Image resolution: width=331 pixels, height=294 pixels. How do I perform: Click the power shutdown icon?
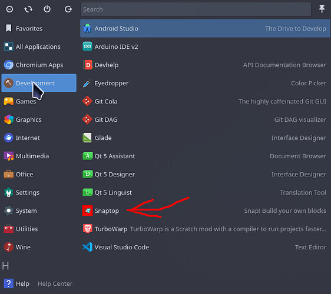(x=47, y=9)
